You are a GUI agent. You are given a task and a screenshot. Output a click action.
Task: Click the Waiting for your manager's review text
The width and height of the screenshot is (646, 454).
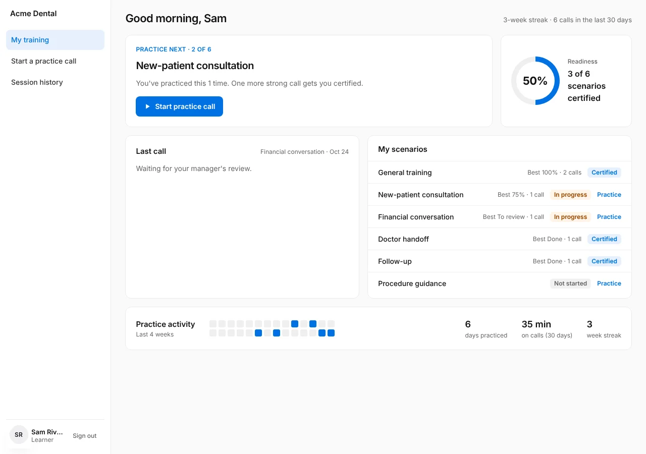coord(194,168)
